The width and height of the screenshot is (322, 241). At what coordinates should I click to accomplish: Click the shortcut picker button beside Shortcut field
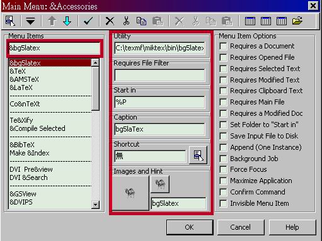click(x=198, y=155)
